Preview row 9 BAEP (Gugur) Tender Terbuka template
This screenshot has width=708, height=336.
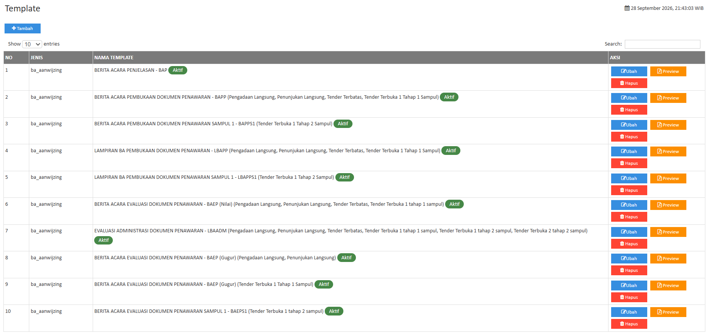(668, 286)
